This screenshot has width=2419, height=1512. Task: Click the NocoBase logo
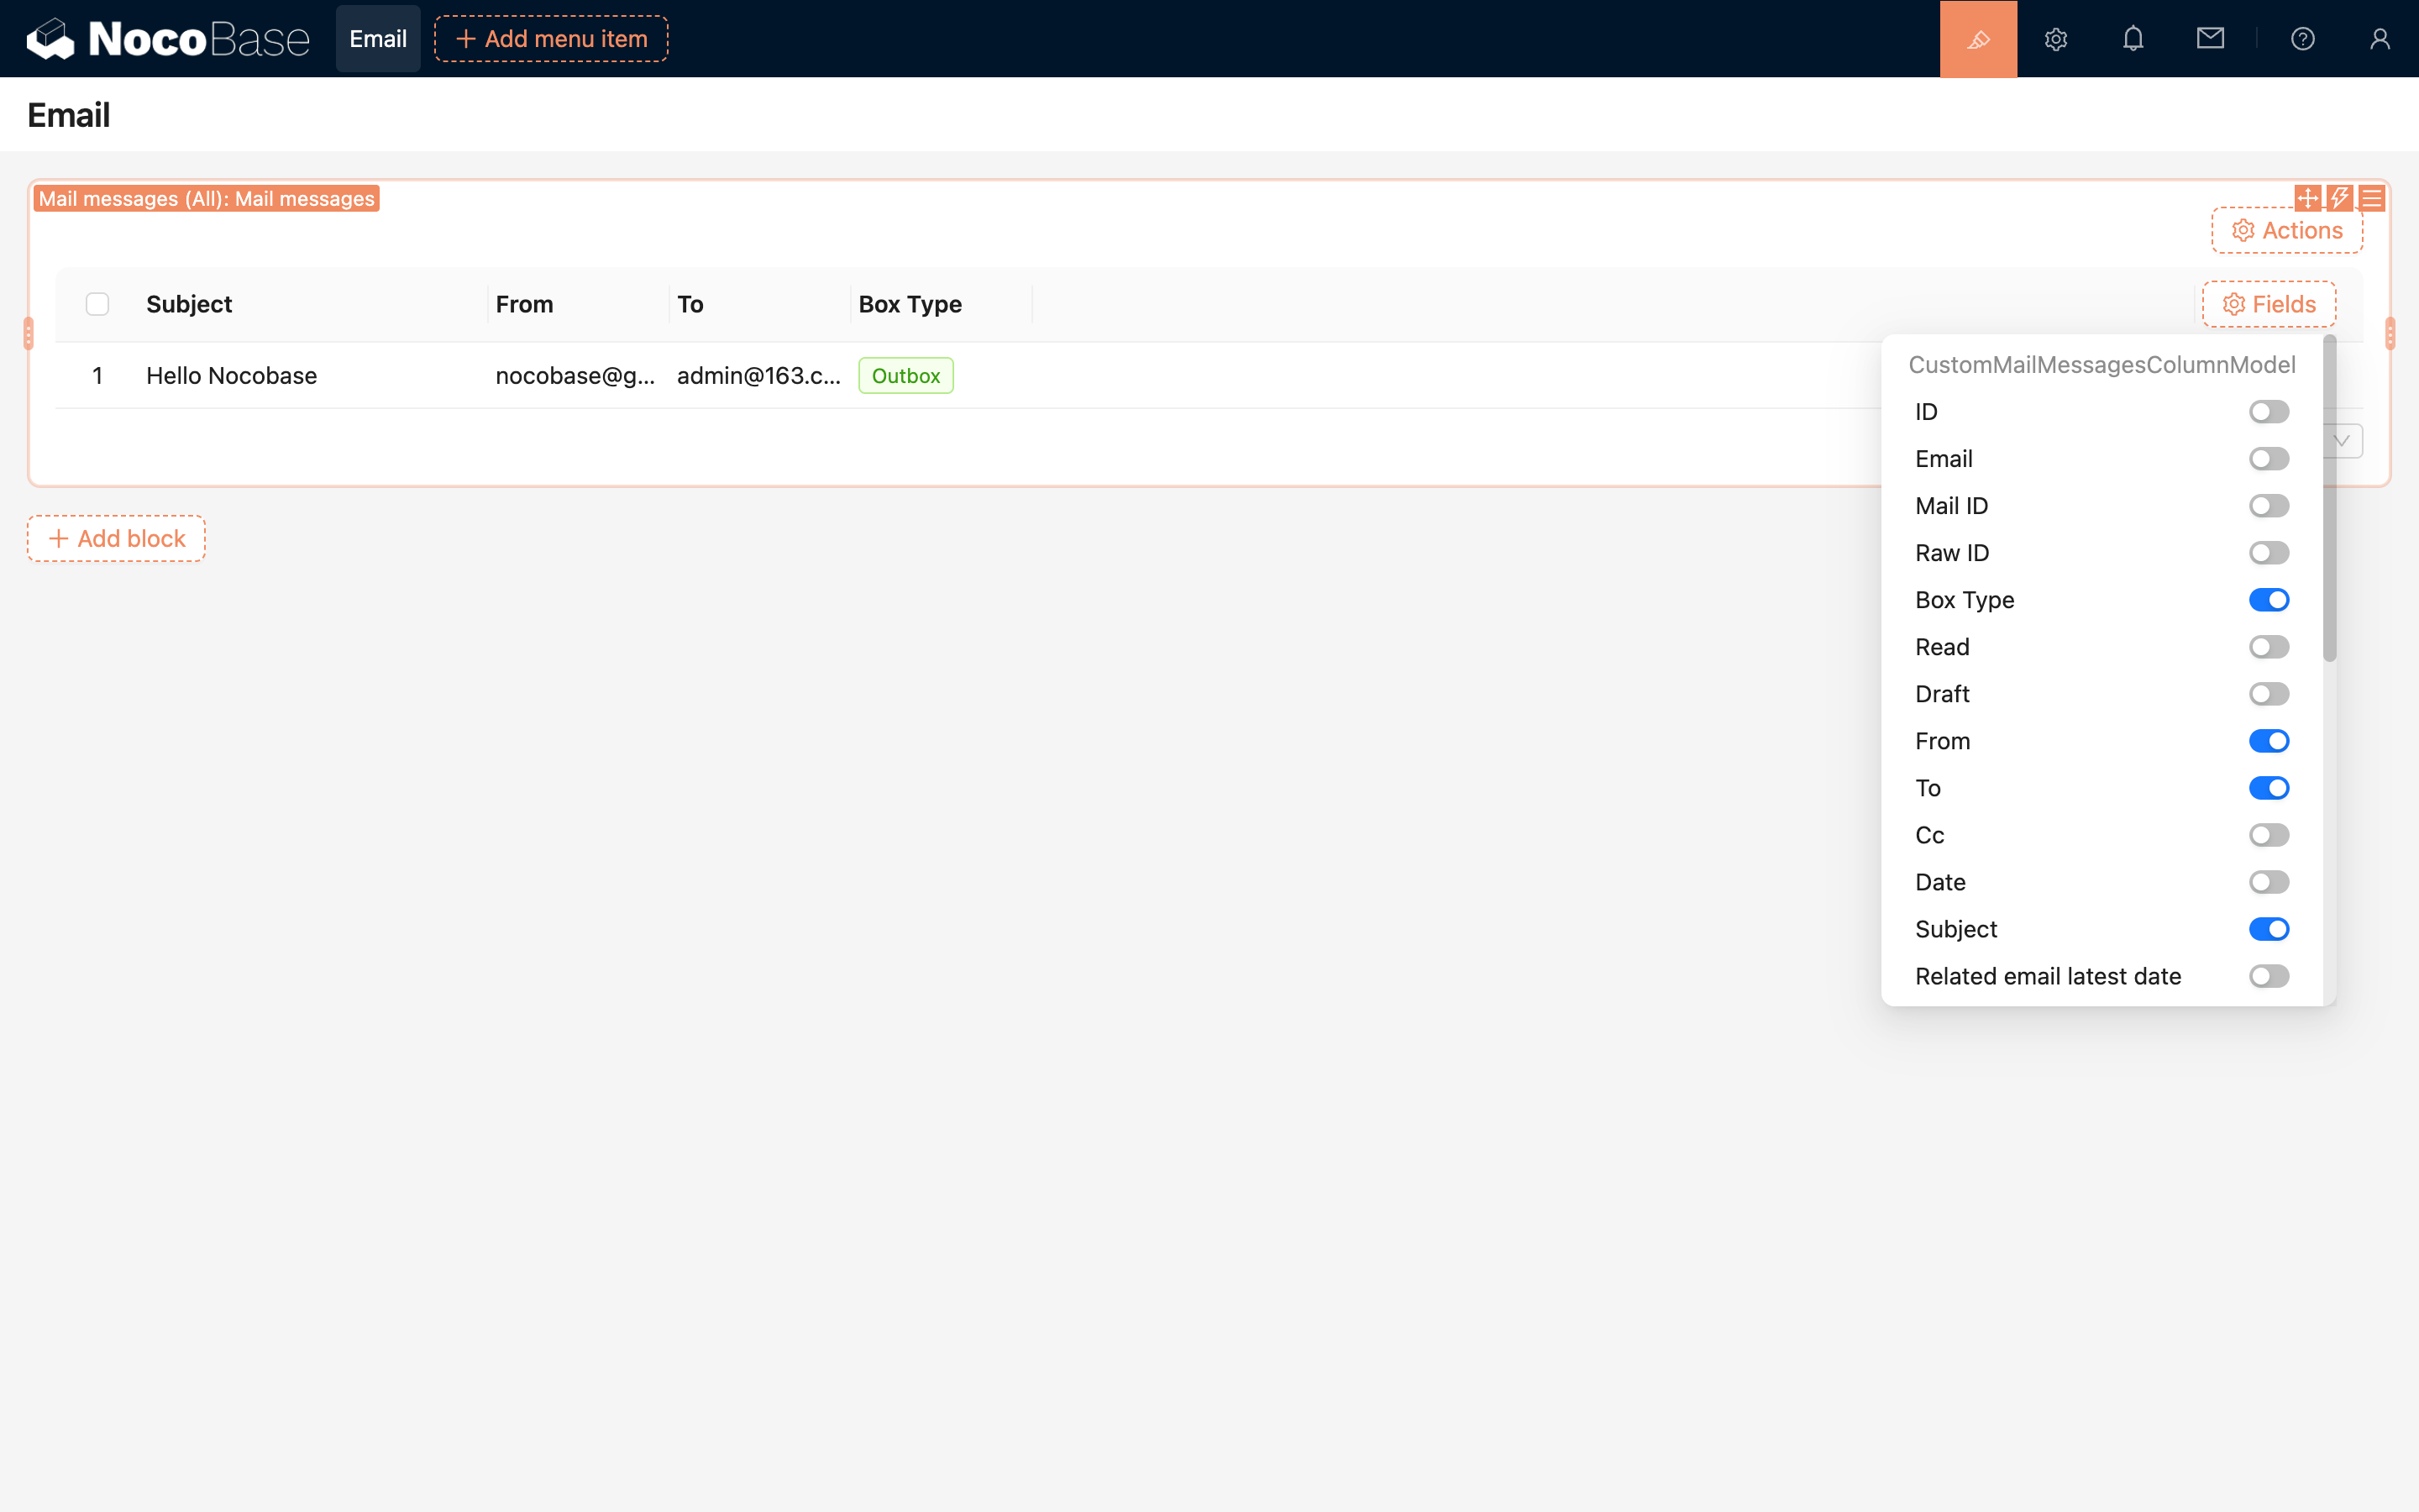(168, 39)
